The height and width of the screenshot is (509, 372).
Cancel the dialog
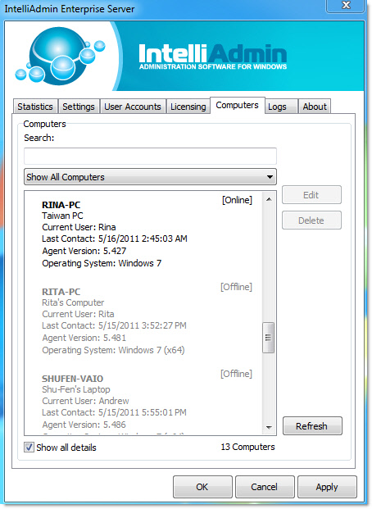pyautogui.click(x=265, y=487)
